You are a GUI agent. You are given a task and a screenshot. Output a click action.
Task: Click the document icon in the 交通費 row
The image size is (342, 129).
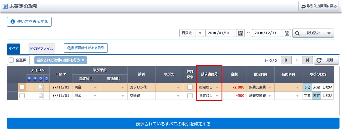coord(41,96)
